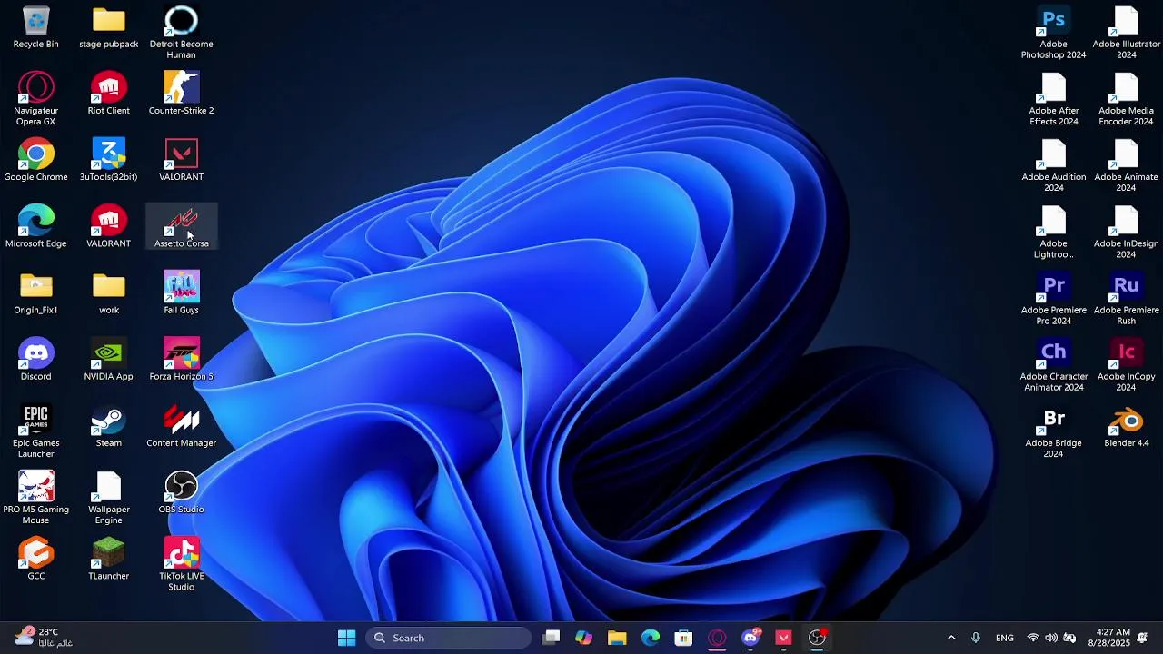Open the notifications bell icon

[x=1142, y=638]
